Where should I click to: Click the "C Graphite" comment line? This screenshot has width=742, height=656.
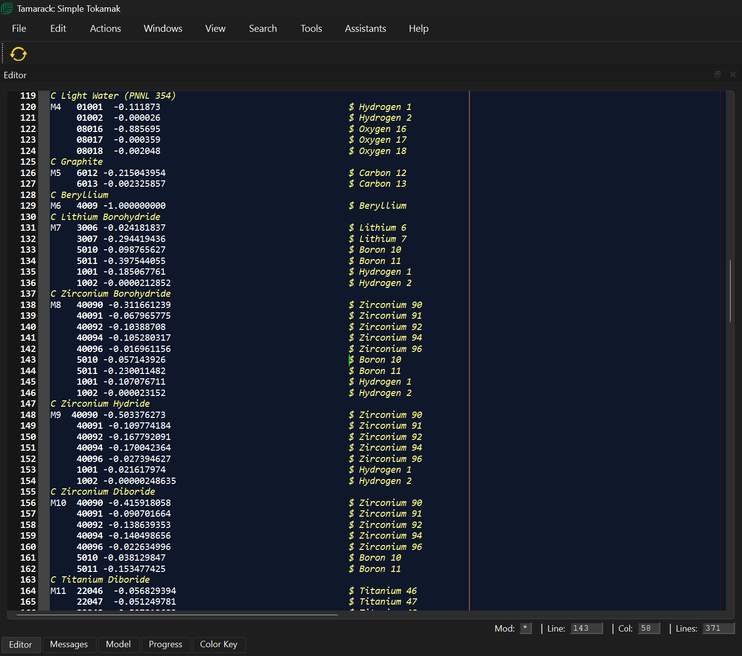click(77, 162)
